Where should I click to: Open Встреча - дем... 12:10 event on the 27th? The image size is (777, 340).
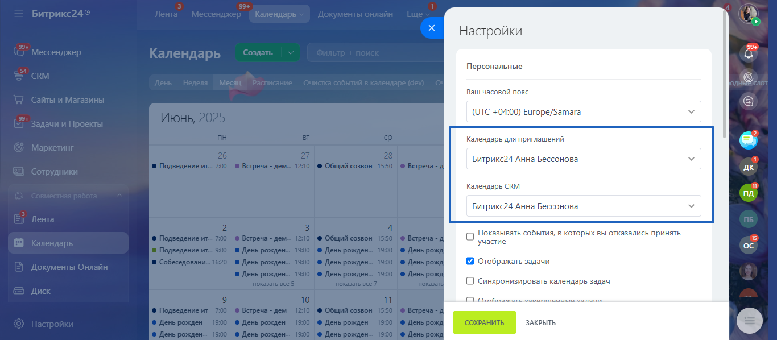point(272,166)
